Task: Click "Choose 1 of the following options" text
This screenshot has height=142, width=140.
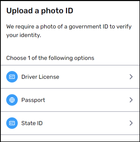Action: point(50,58)
